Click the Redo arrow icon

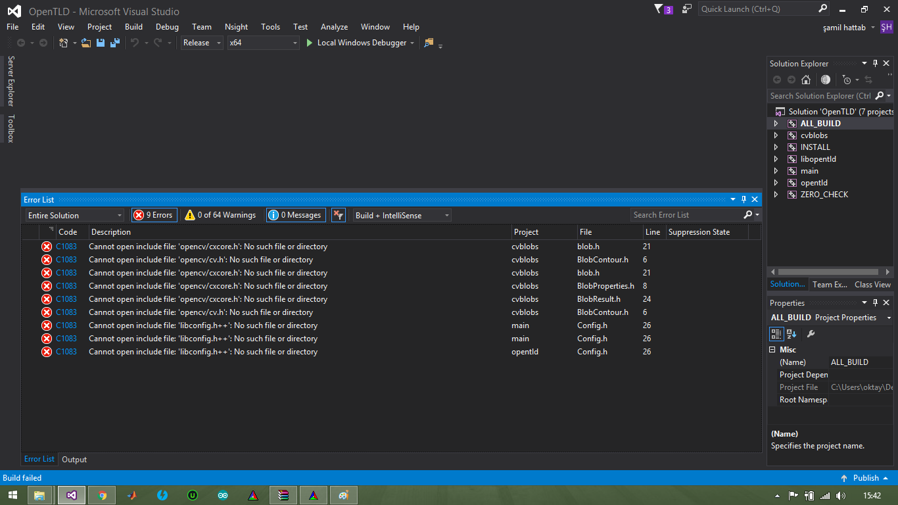(158, 43)
